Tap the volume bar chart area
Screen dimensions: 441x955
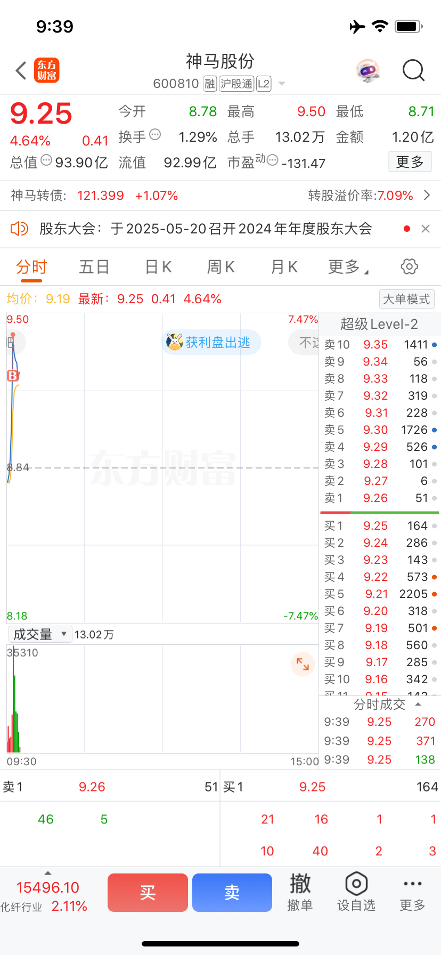click(x=162, y=699)
